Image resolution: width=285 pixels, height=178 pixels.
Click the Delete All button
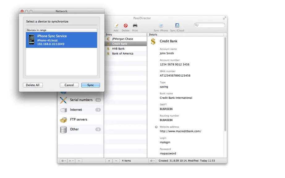click(33, 85)
